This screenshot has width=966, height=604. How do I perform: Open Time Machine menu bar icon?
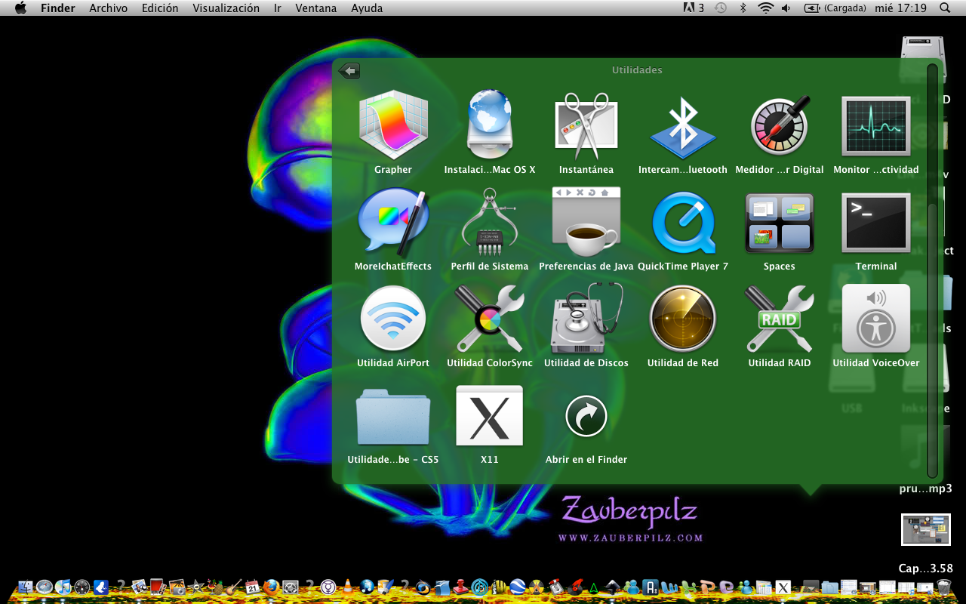coord(721,8)
